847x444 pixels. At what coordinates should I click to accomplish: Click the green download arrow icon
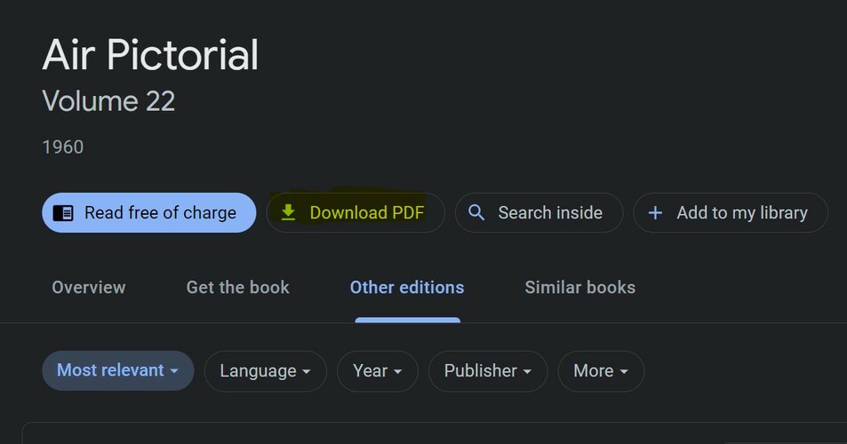point(289,212)
